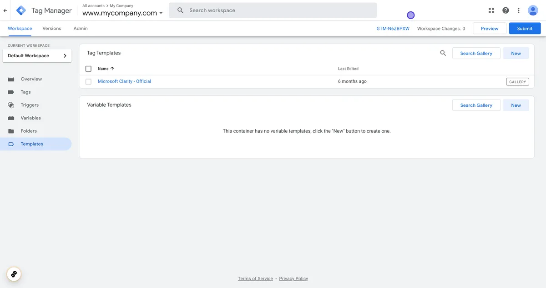Switch to the Workspace tab
The width and height of the screenshot is (546, 288).
(x=20, y=28)
